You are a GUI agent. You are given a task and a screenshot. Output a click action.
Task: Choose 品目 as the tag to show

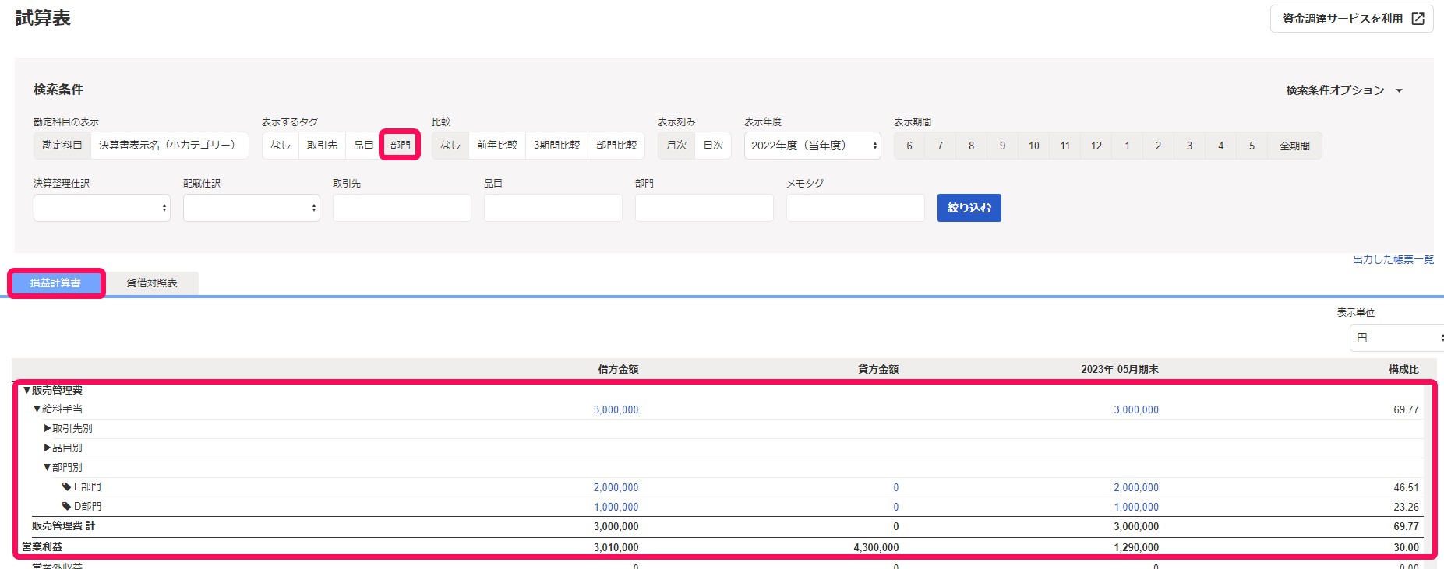(x=363, y=146)
